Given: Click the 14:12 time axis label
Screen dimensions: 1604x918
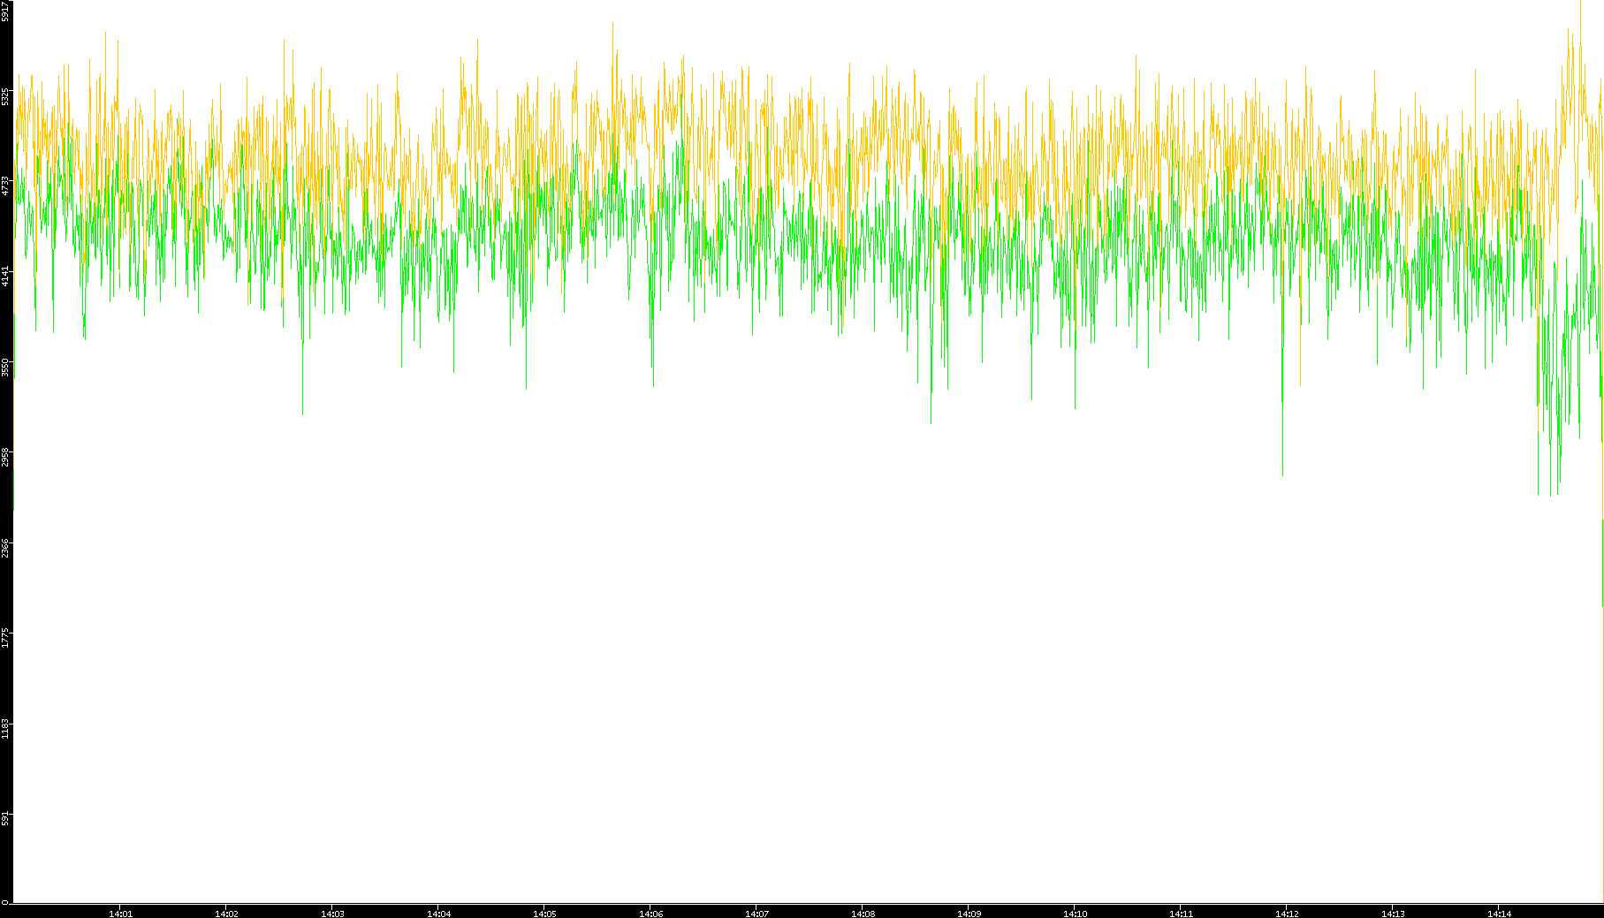Looking at the screenshot, I should 1287,914.
